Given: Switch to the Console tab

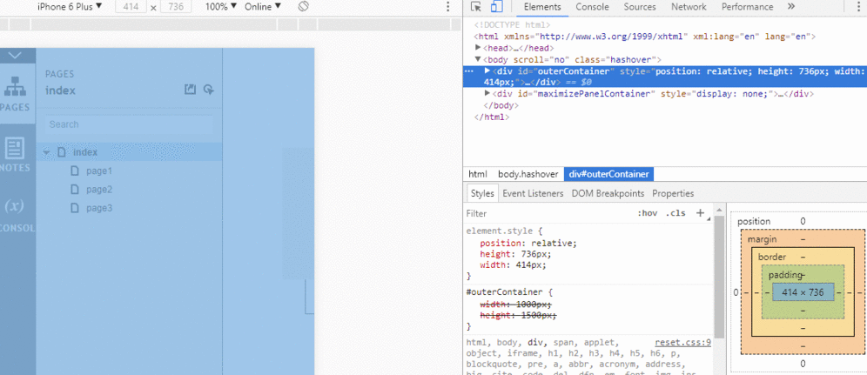Looking at the screenshot, I should pyautogui.click(x=592, y=7).
